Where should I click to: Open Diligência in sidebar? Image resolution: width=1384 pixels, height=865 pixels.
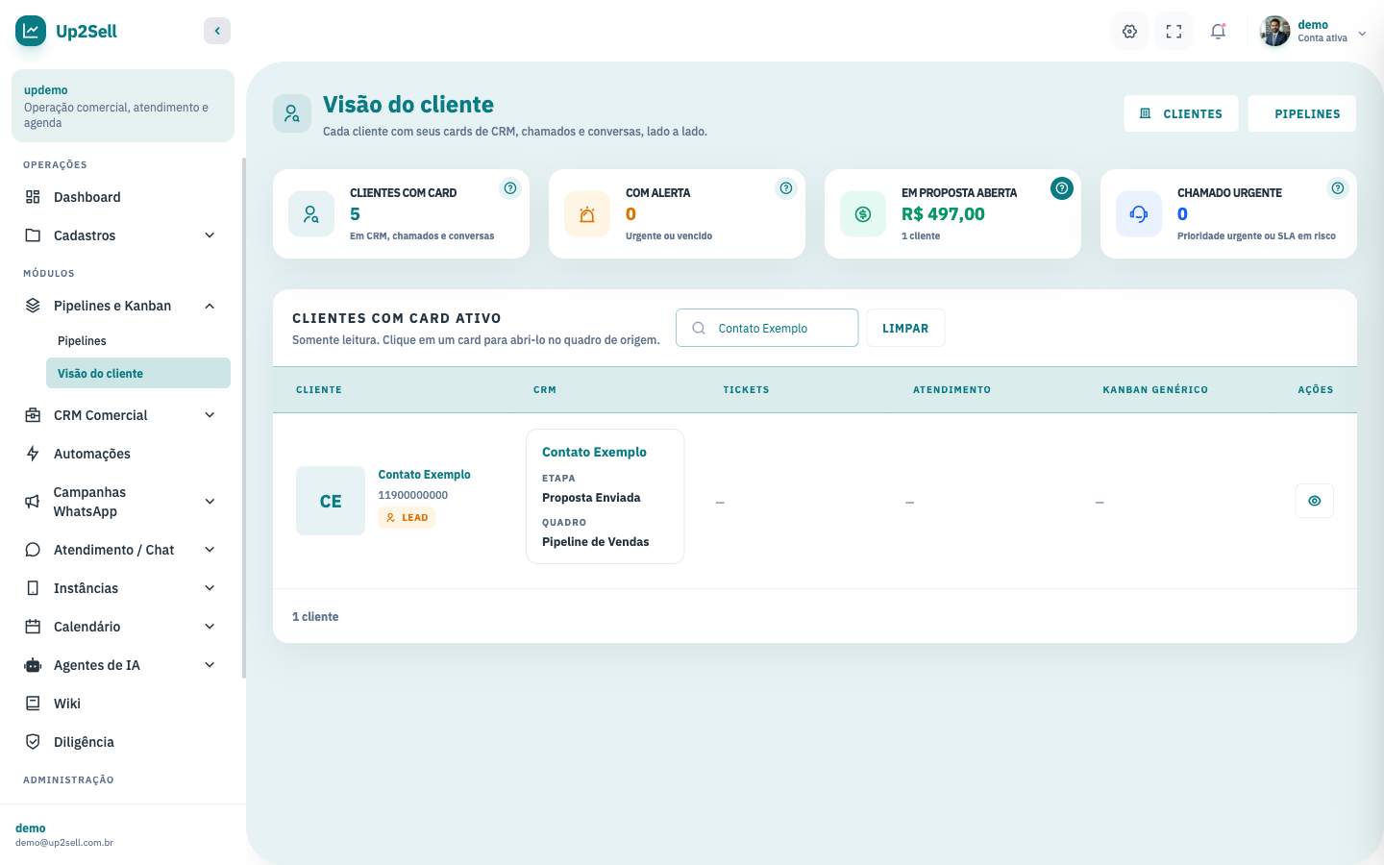point(123,742)
